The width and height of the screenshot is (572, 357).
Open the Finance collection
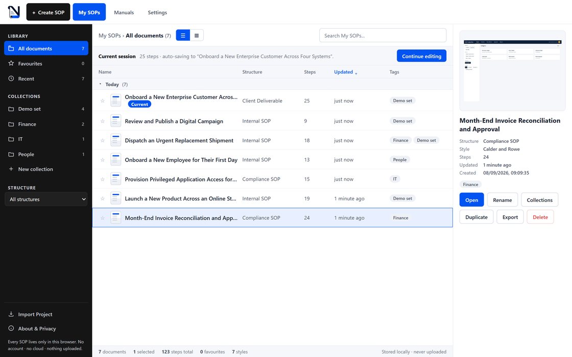click(x=46, y=124)
